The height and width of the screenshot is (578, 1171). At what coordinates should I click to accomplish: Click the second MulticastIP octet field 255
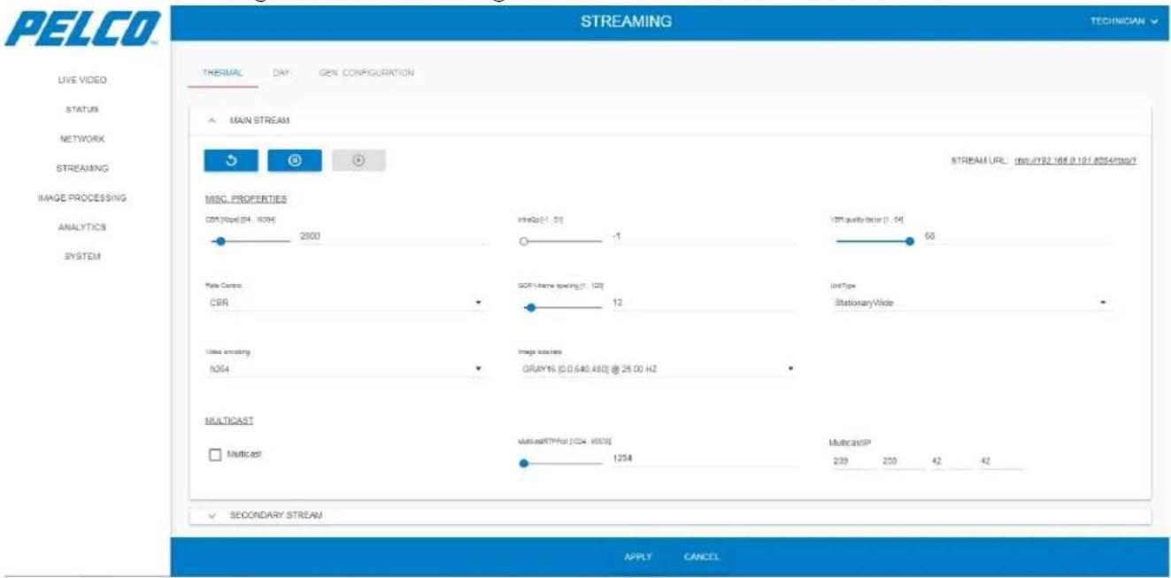(x=902, y=461)
